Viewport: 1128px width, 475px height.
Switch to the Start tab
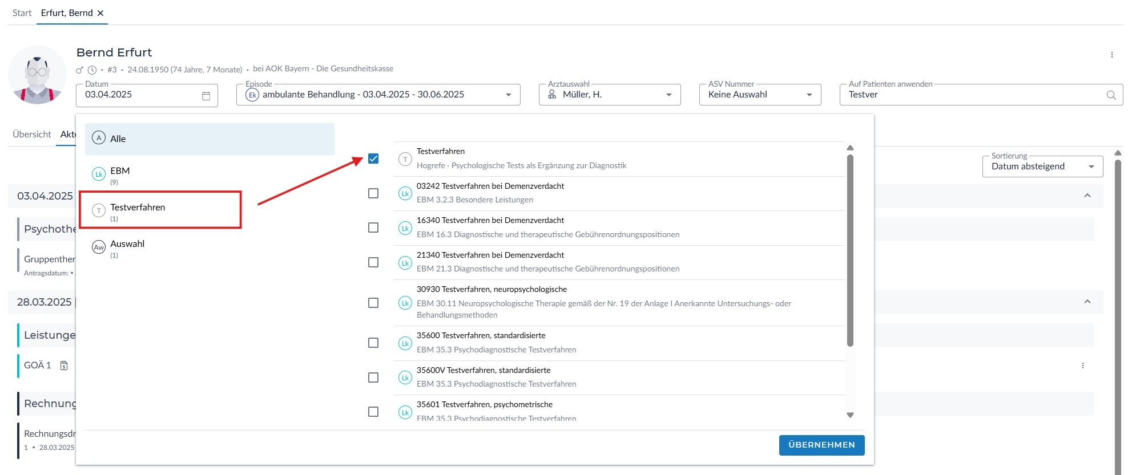point(22,13)
